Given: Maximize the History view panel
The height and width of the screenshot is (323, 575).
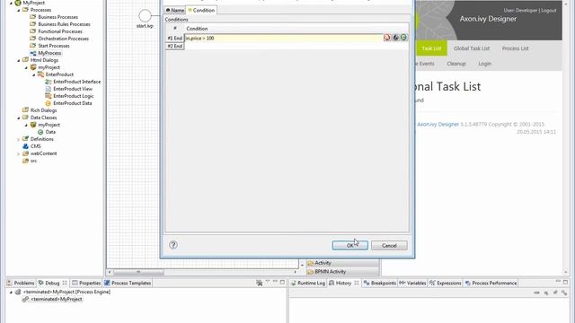Looking at the screenshot, I should 565,282.
